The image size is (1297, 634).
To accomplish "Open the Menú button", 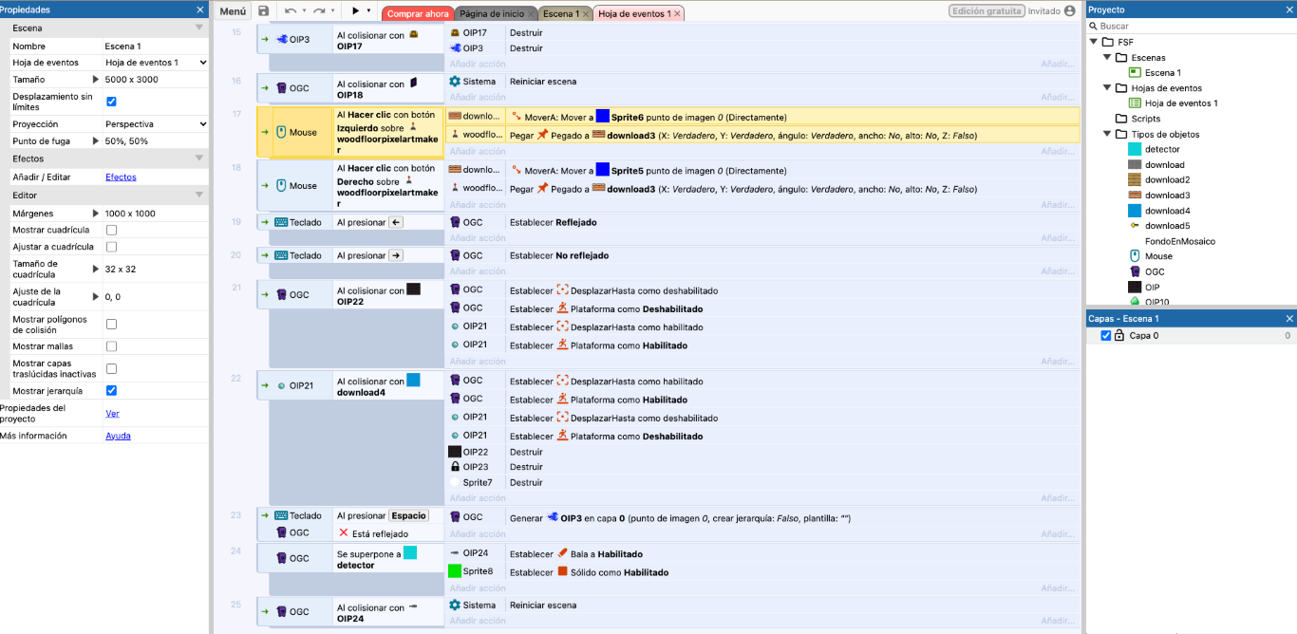I will tap(233, 11).
